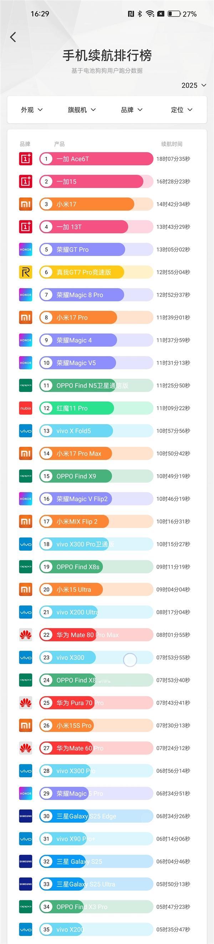Click the realme logo beside 真我GT7 Pro竞速版
The height and width of the screenshot is (944, 214).
click(x=26, y=272)
